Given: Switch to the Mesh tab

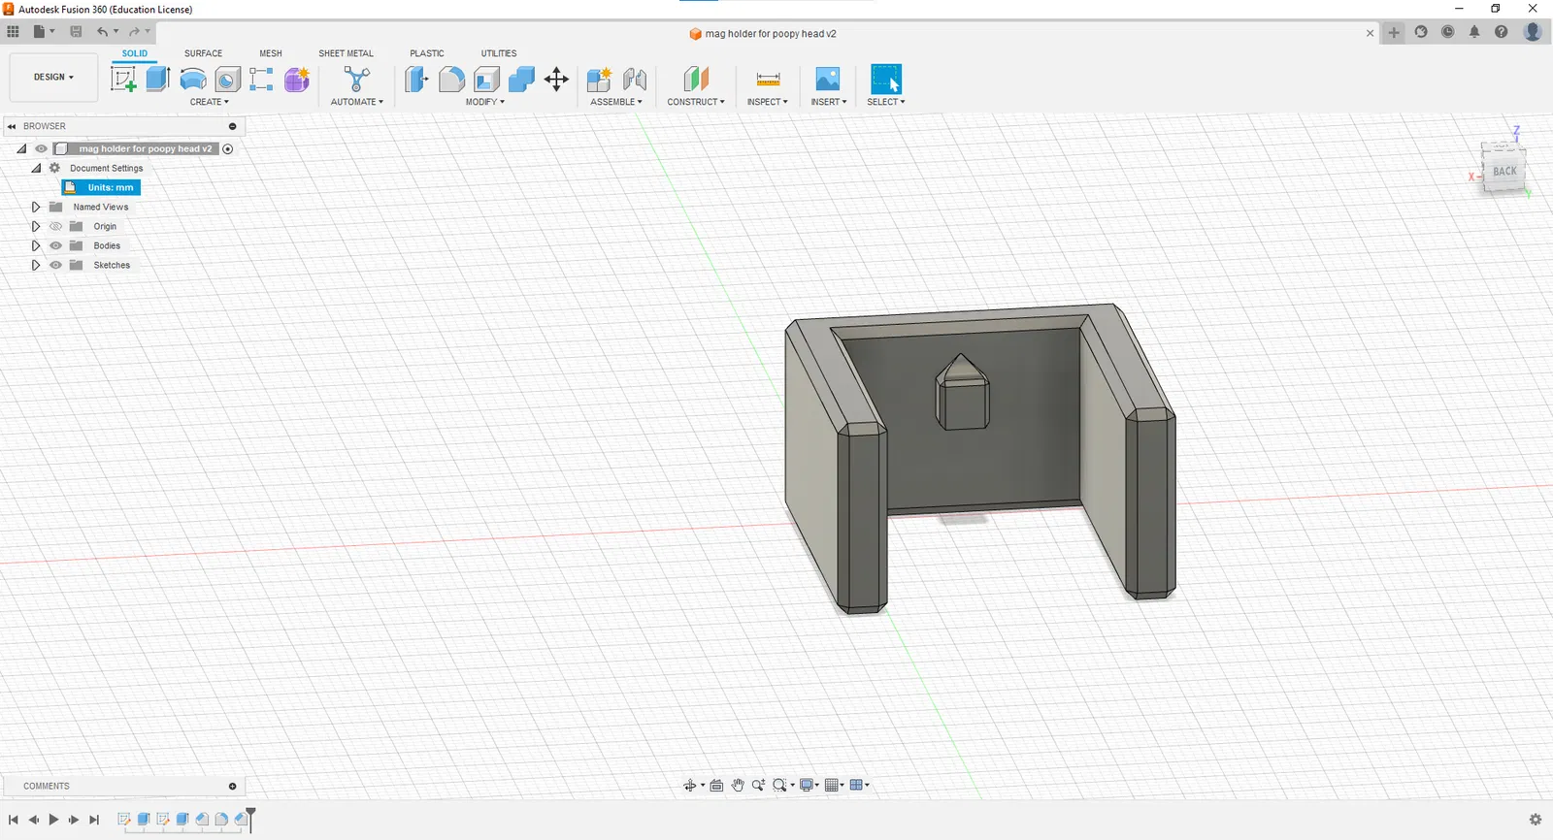Looking at the screenshot, I should (x=271, y=53).
